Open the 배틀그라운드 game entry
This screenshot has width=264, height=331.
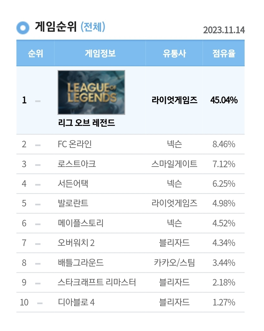[80, 263]
